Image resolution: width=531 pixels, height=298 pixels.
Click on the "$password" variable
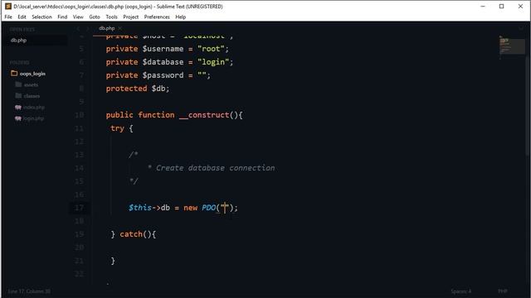pyautogui.click(x=163, y=75)
